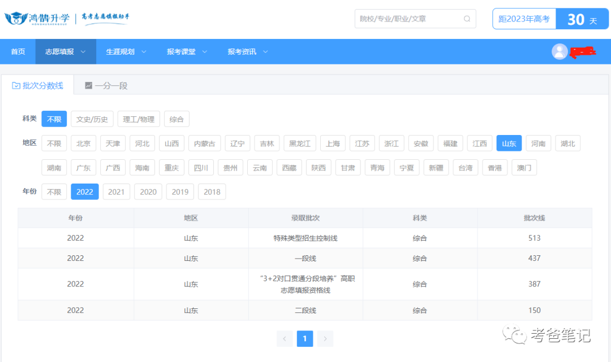Viewport: 611px width, 362px height.
Task: Switch to the 批次分数线 tab
Action: 38,85
